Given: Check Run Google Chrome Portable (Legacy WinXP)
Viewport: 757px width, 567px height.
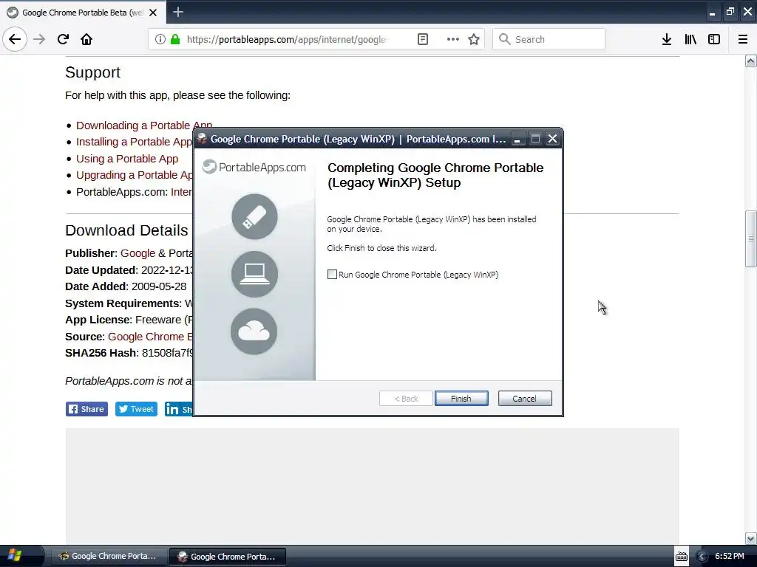Looking at the screenshot, I should (x=332, y=275).
